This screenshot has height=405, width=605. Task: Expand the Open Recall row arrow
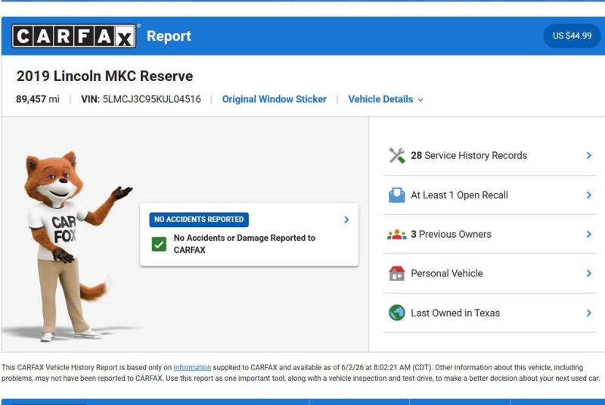click(x=589, y=195)
